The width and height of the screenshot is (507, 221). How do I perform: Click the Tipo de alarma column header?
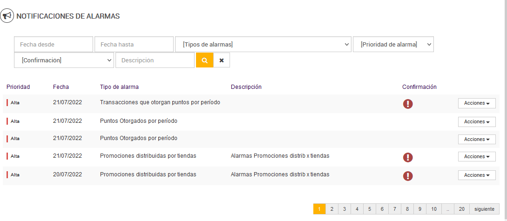click(119, 87)
